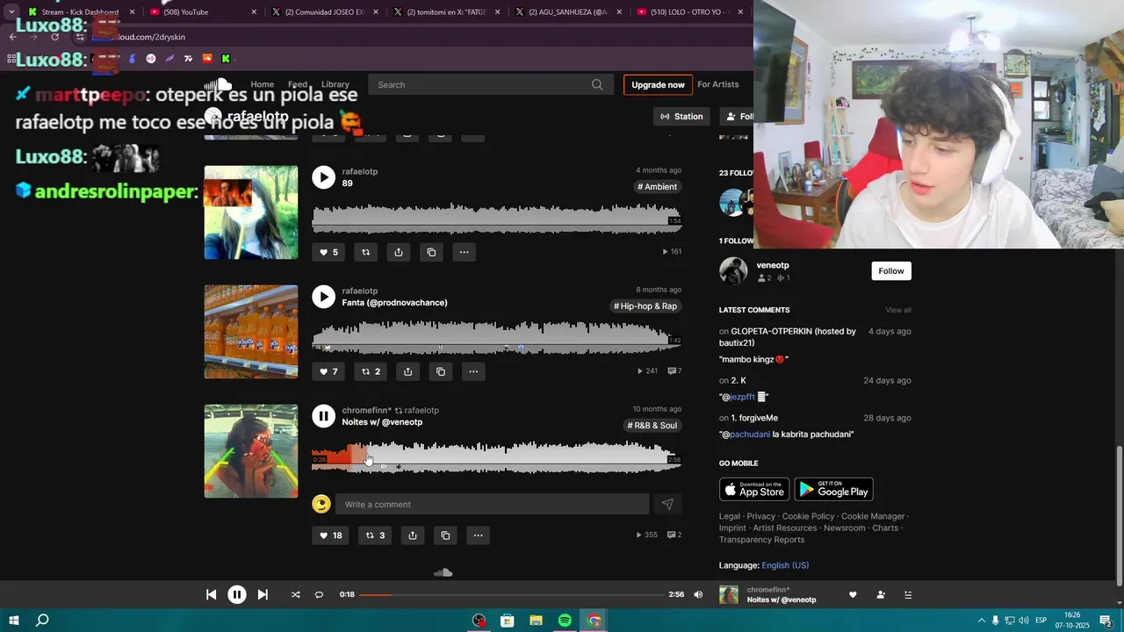
Task: Open more options for the Noites track
Action: pos(478,535)
